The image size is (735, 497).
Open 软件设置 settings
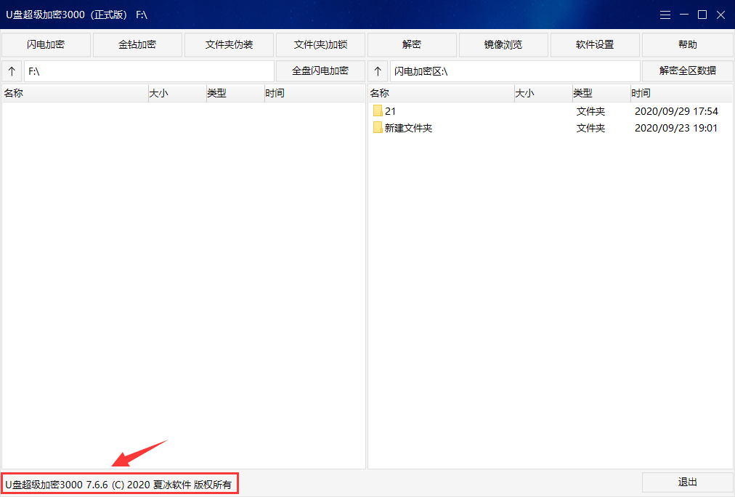point(595,44)
